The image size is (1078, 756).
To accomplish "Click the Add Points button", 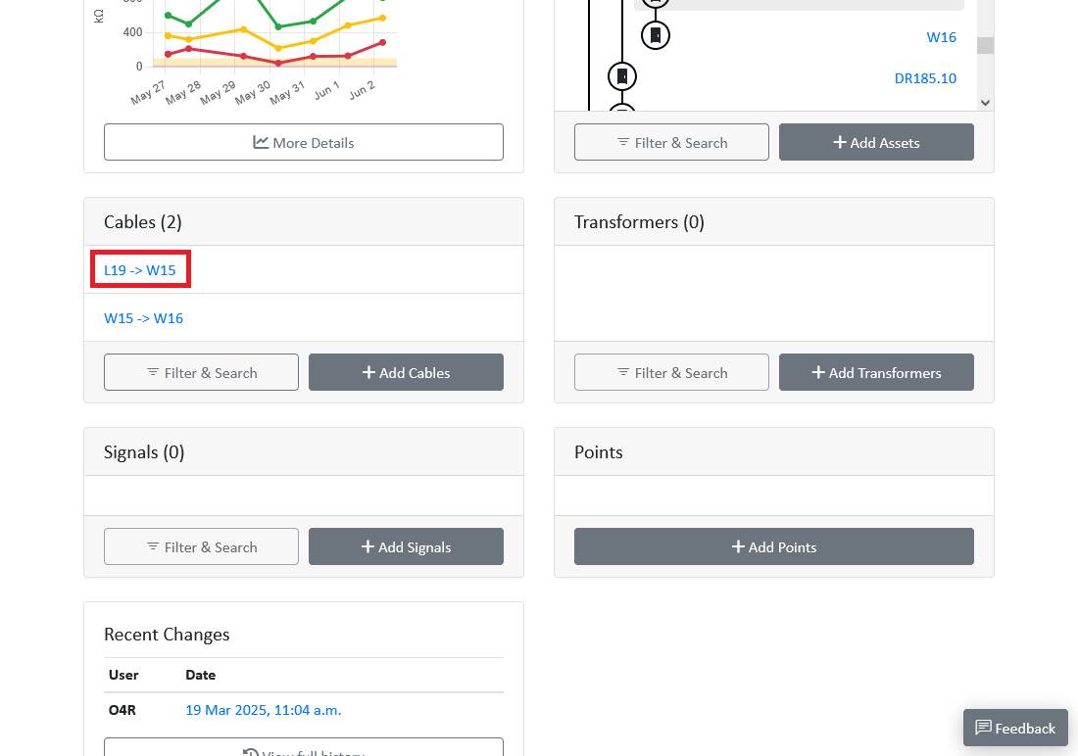I will coord(773,547).
